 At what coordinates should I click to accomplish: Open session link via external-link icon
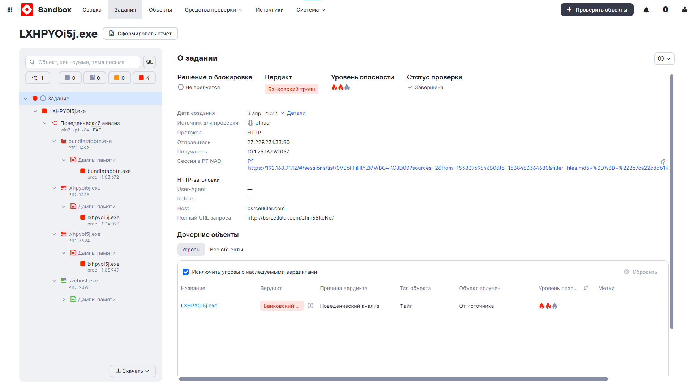[250, 161]
